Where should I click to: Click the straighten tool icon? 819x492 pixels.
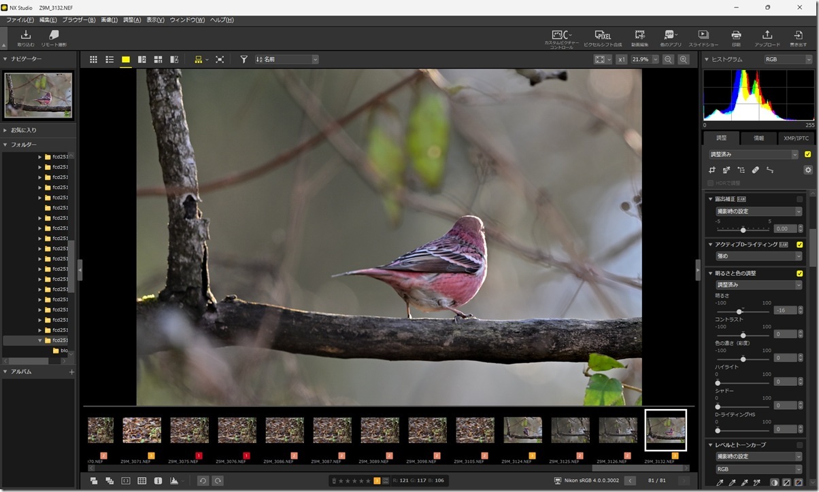(770, 170)
